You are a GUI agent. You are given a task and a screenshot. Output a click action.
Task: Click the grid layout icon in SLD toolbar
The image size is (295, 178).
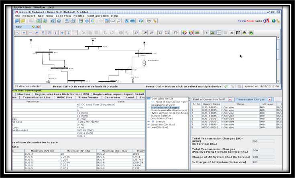[219, 33]
